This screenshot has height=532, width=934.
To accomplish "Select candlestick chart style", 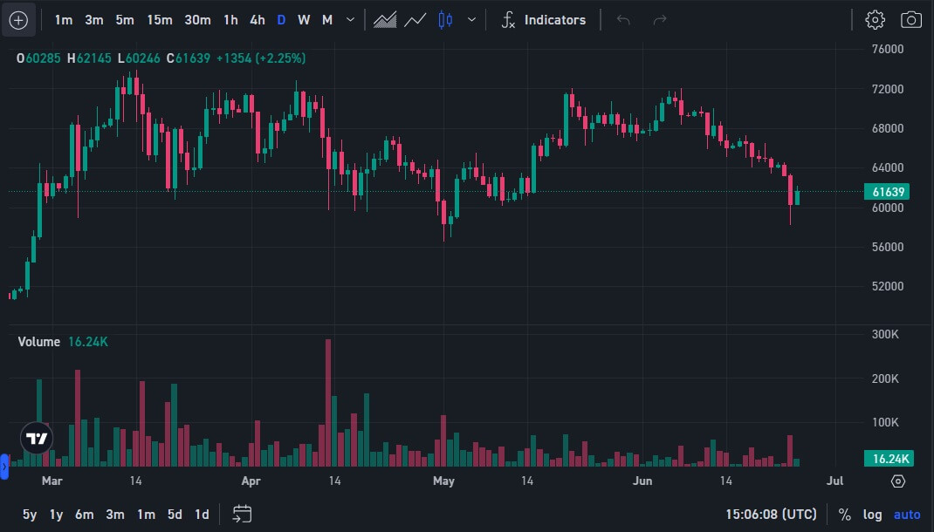I will point(446,20).
